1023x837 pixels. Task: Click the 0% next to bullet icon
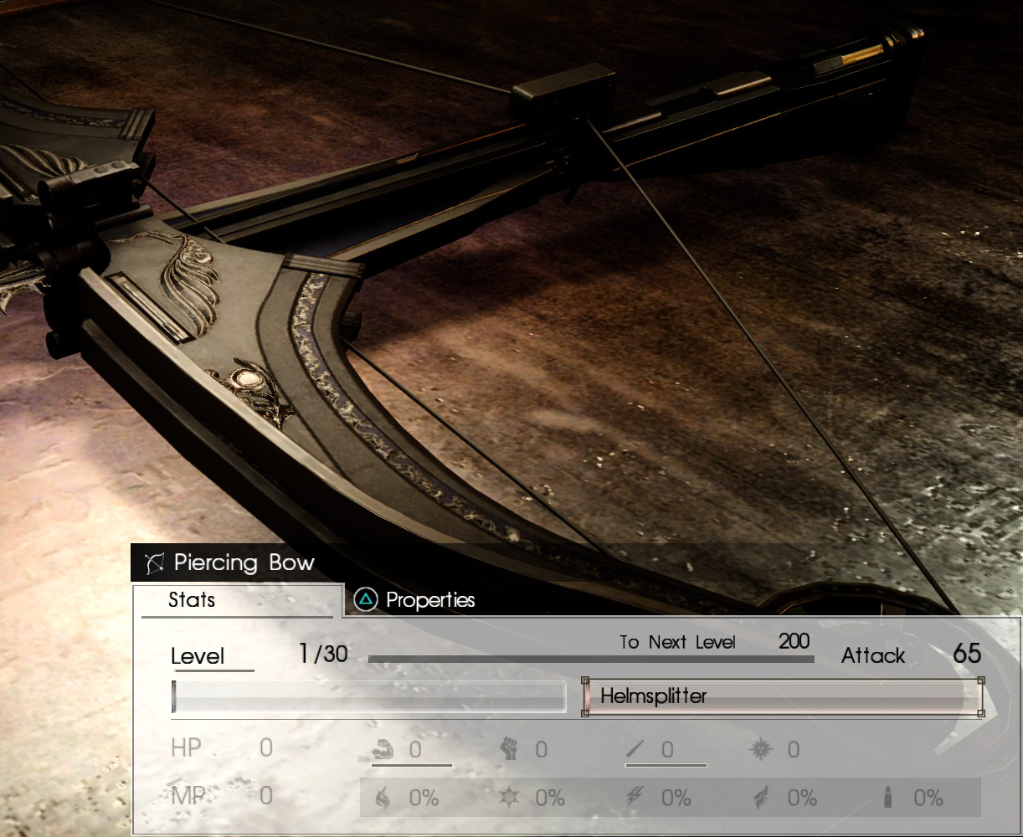coord(928,798)
